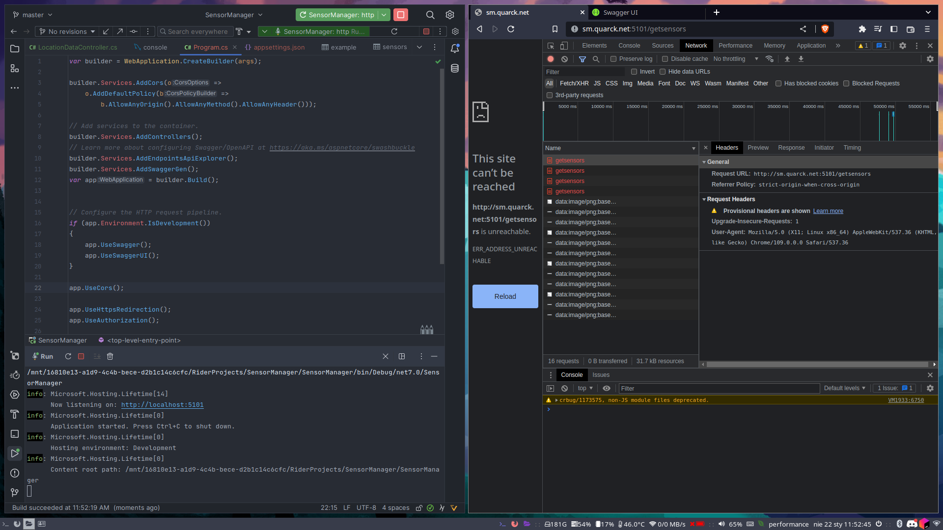Screen dimensions: 943x530
Task: Rerun the application from the Run panel
Action: (68, 356)
